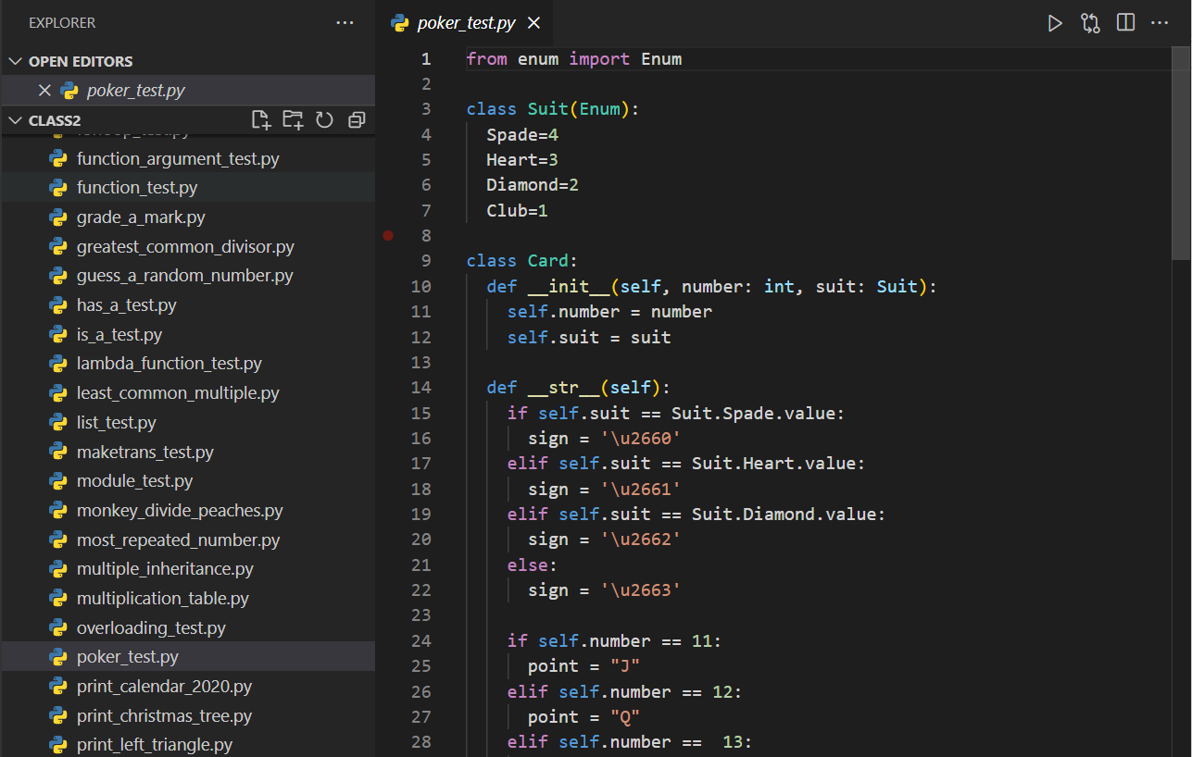Run the Python file with play icon
This screenshot has height=757, width=1192.
pos(1055,23)
